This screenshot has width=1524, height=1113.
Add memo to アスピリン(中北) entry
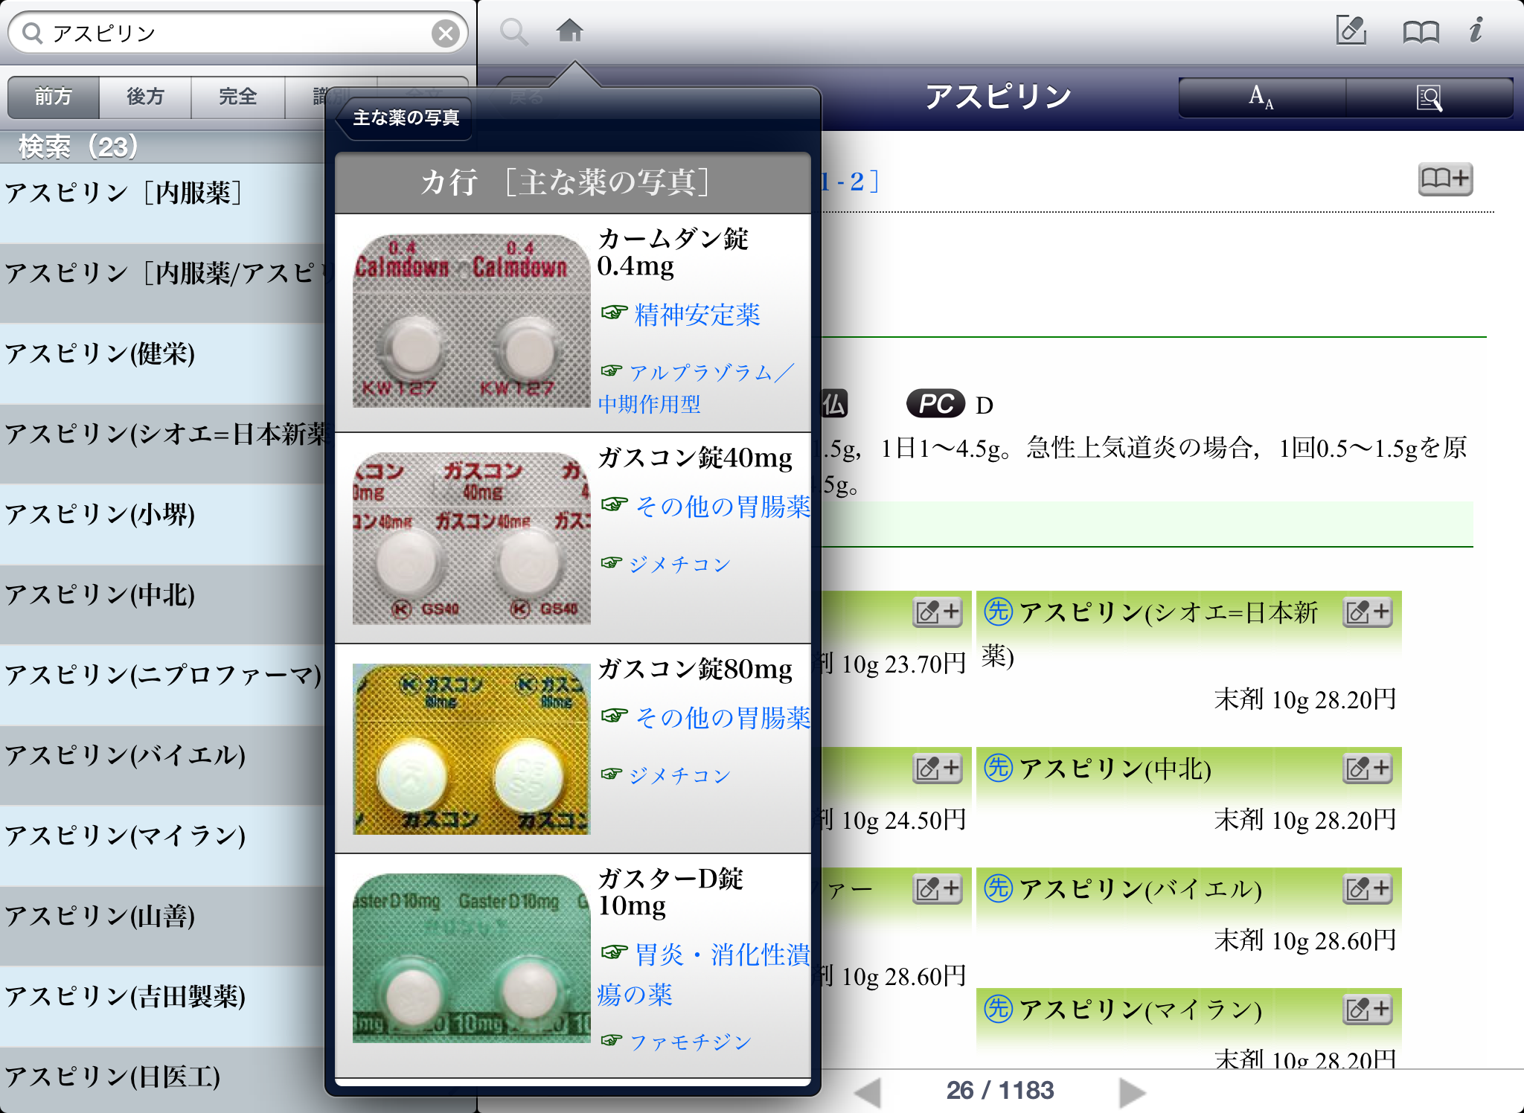click(x=1367, y=768)
